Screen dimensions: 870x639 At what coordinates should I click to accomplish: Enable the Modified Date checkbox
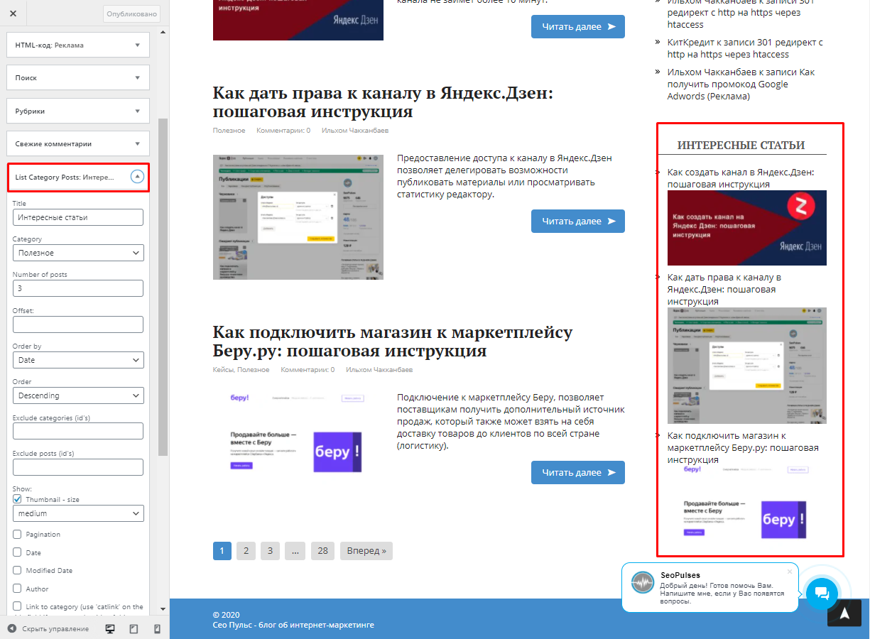pyautogui.click(x=17, y=570)
